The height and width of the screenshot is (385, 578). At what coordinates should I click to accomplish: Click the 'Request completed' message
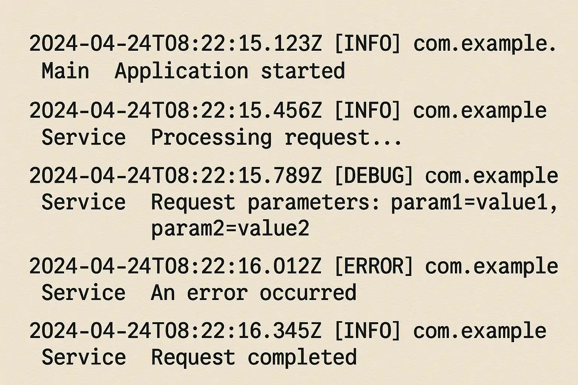254,357
